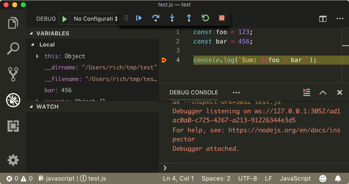The height and width of the screenshot is (184, 349).
Task: Open the Debug view icon
Action: tap(13, 100)
